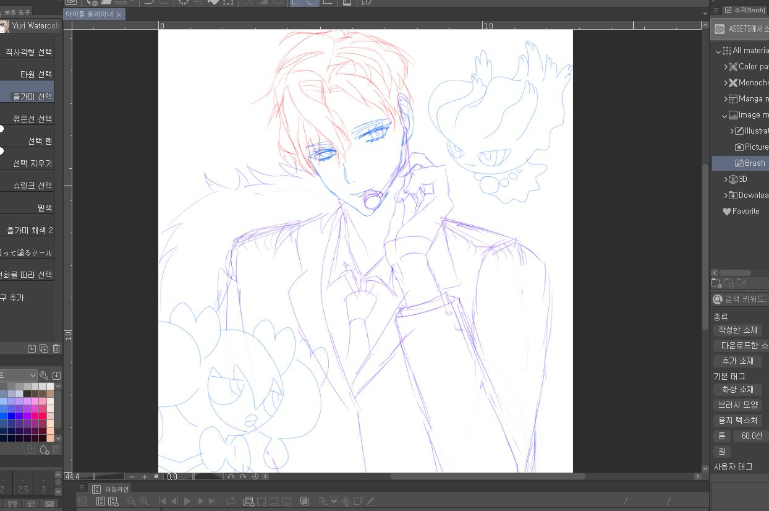
Task: Expand the Color pattern material folder
Action: coord(726,67)
